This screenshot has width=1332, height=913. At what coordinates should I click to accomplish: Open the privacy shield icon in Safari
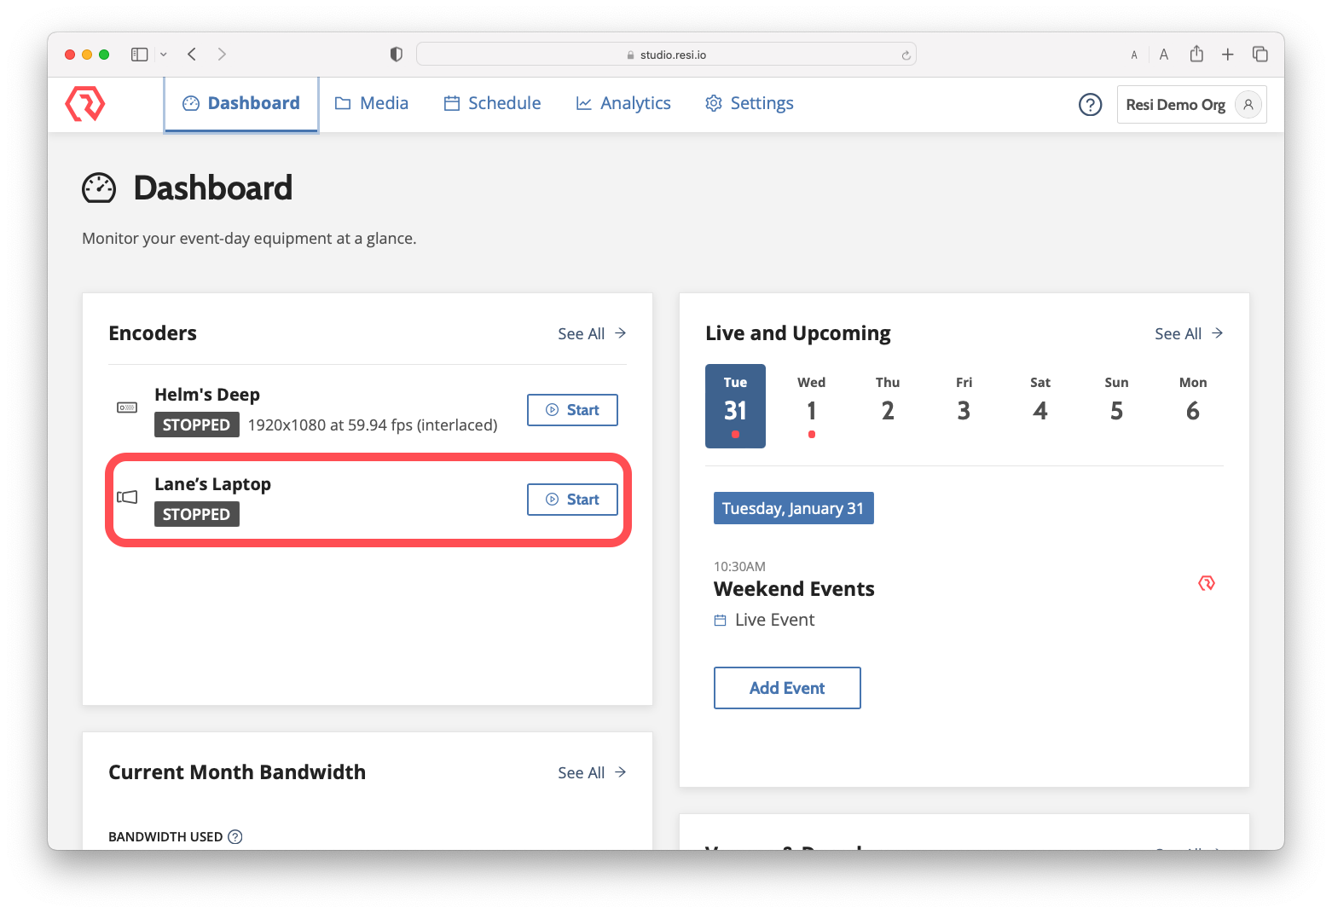pyautogui.click(x=396, y=55)
